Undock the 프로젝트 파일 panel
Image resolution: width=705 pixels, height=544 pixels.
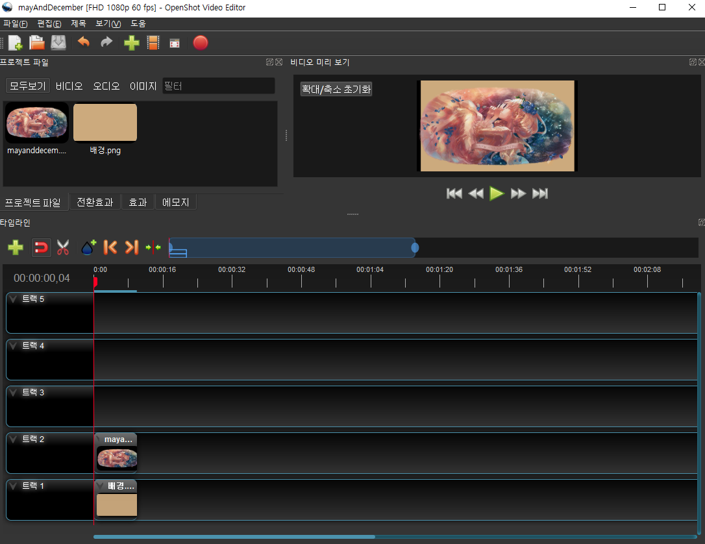pos(269,62)
